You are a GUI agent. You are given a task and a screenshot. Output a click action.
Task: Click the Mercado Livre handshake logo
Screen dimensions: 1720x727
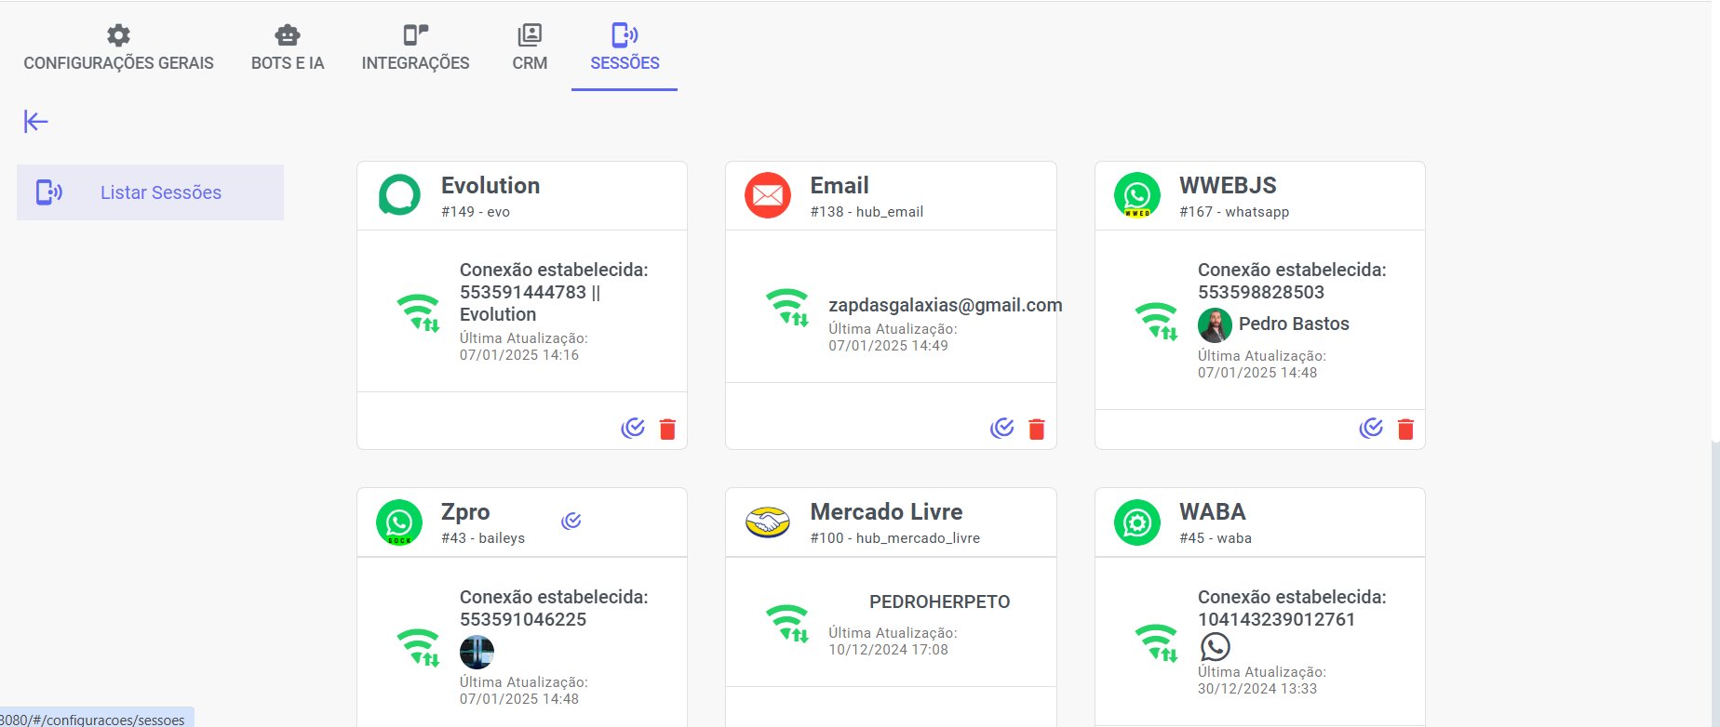pos(768,522)
